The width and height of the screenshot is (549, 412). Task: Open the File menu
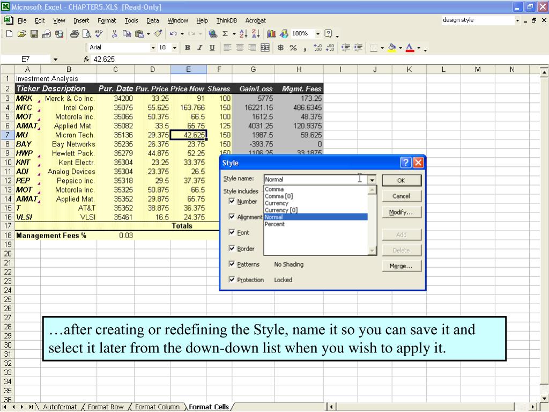(22, 21)
